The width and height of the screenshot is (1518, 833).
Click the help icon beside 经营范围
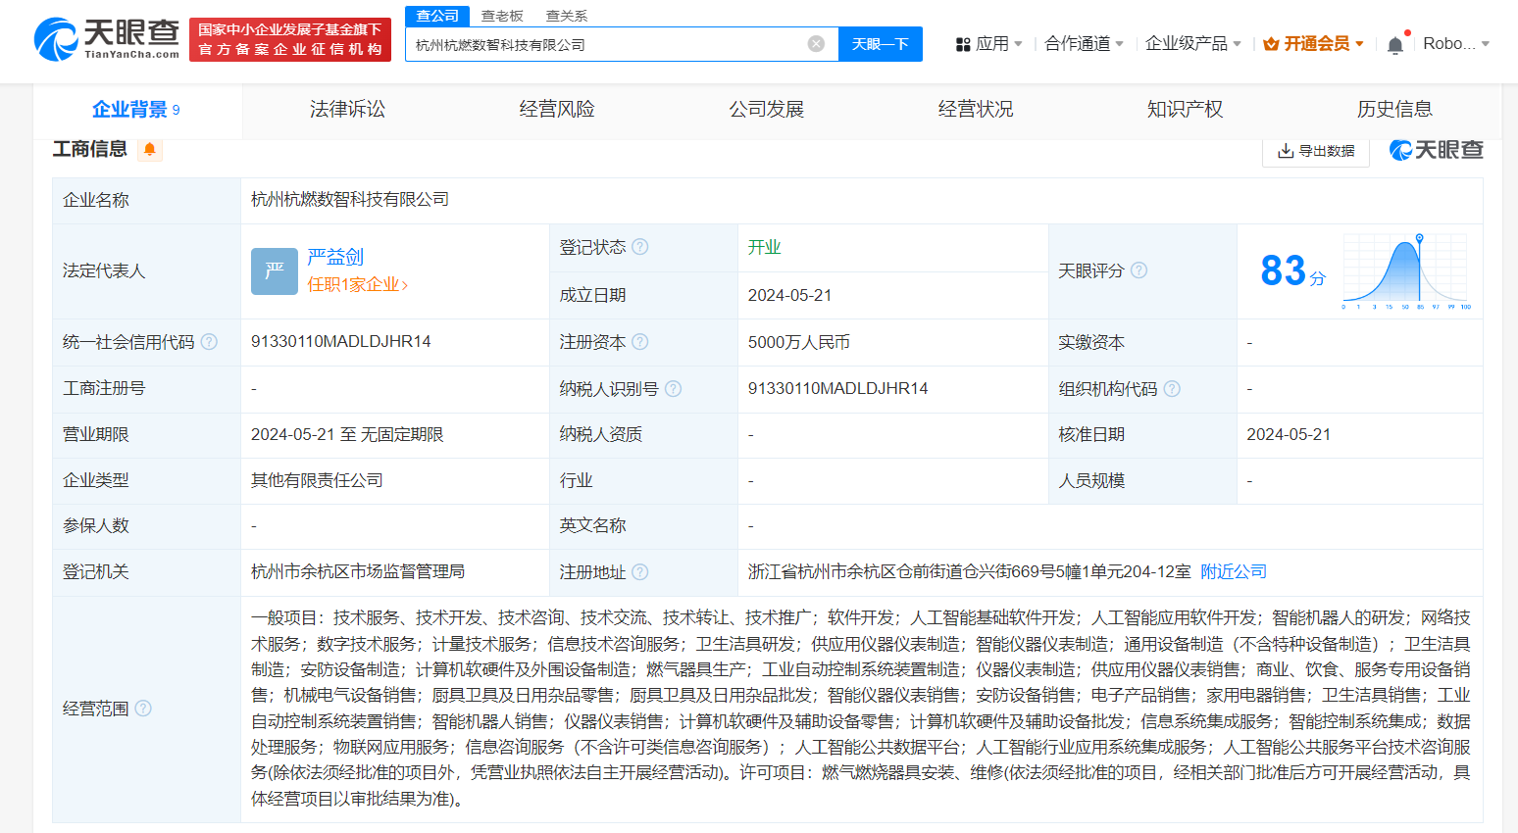pos(144,710)
